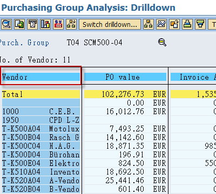Select vendor 1000 C.E.B. row
Screen dimensions: 216x194
[x=41, y=112]
